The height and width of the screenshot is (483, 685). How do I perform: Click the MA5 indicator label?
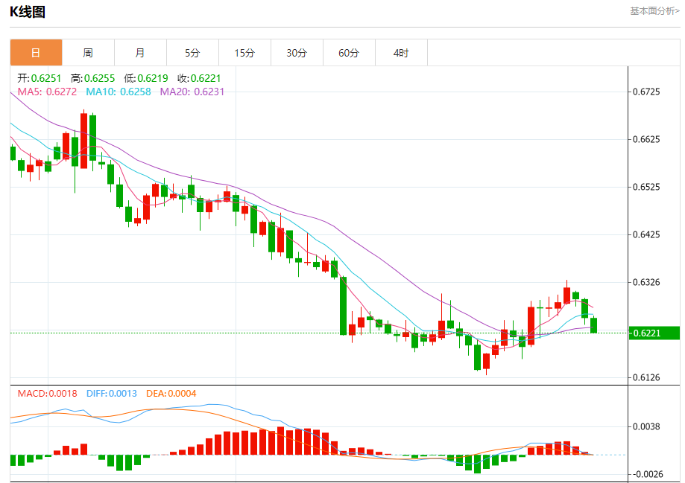(x=47, y=92)
